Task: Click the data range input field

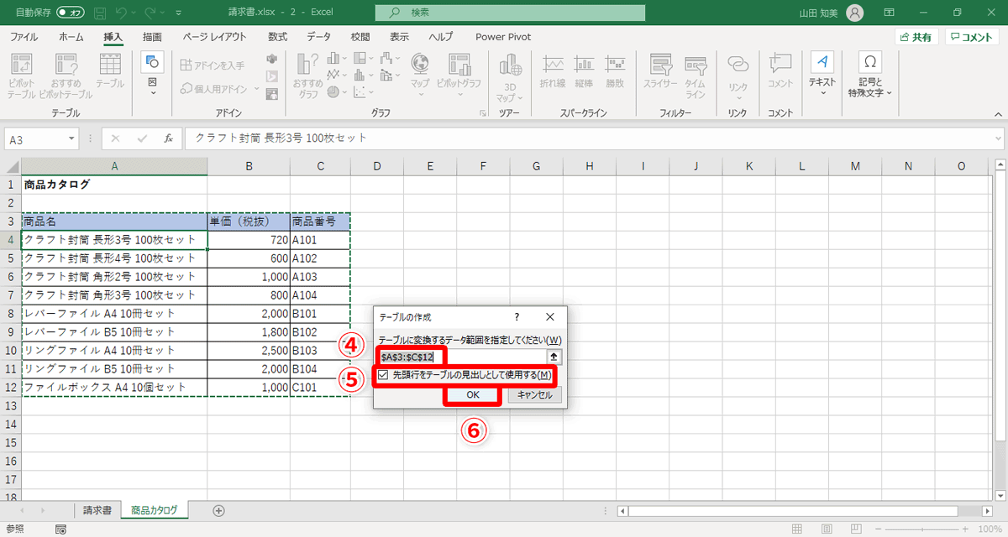Action: tap(461, 357)
